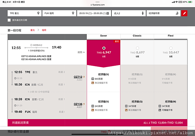Click the info icon beside OZ136
Screen dimensions: 195x136
point(84,104)
